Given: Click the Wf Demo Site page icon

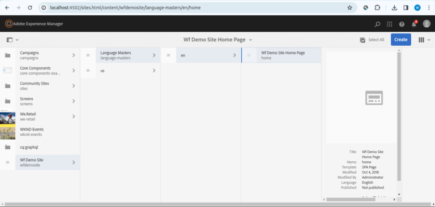Looking at the screenshot, I should (x=7, y=162).
